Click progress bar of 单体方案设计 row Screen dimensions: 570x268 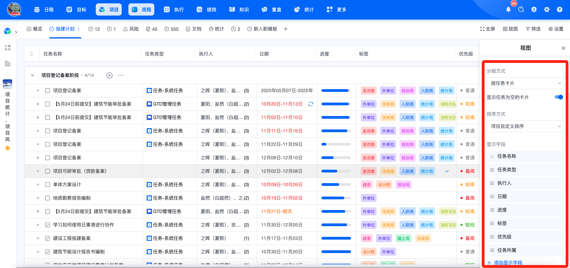pyautogui.click(x=336, y=185)
